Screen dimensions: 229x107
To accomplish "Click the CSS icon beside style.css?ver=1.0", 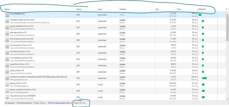I will [7, 72].
